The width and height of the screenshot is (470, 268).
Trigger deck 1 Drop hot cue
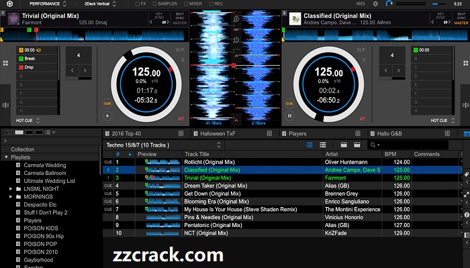[37, 67]
